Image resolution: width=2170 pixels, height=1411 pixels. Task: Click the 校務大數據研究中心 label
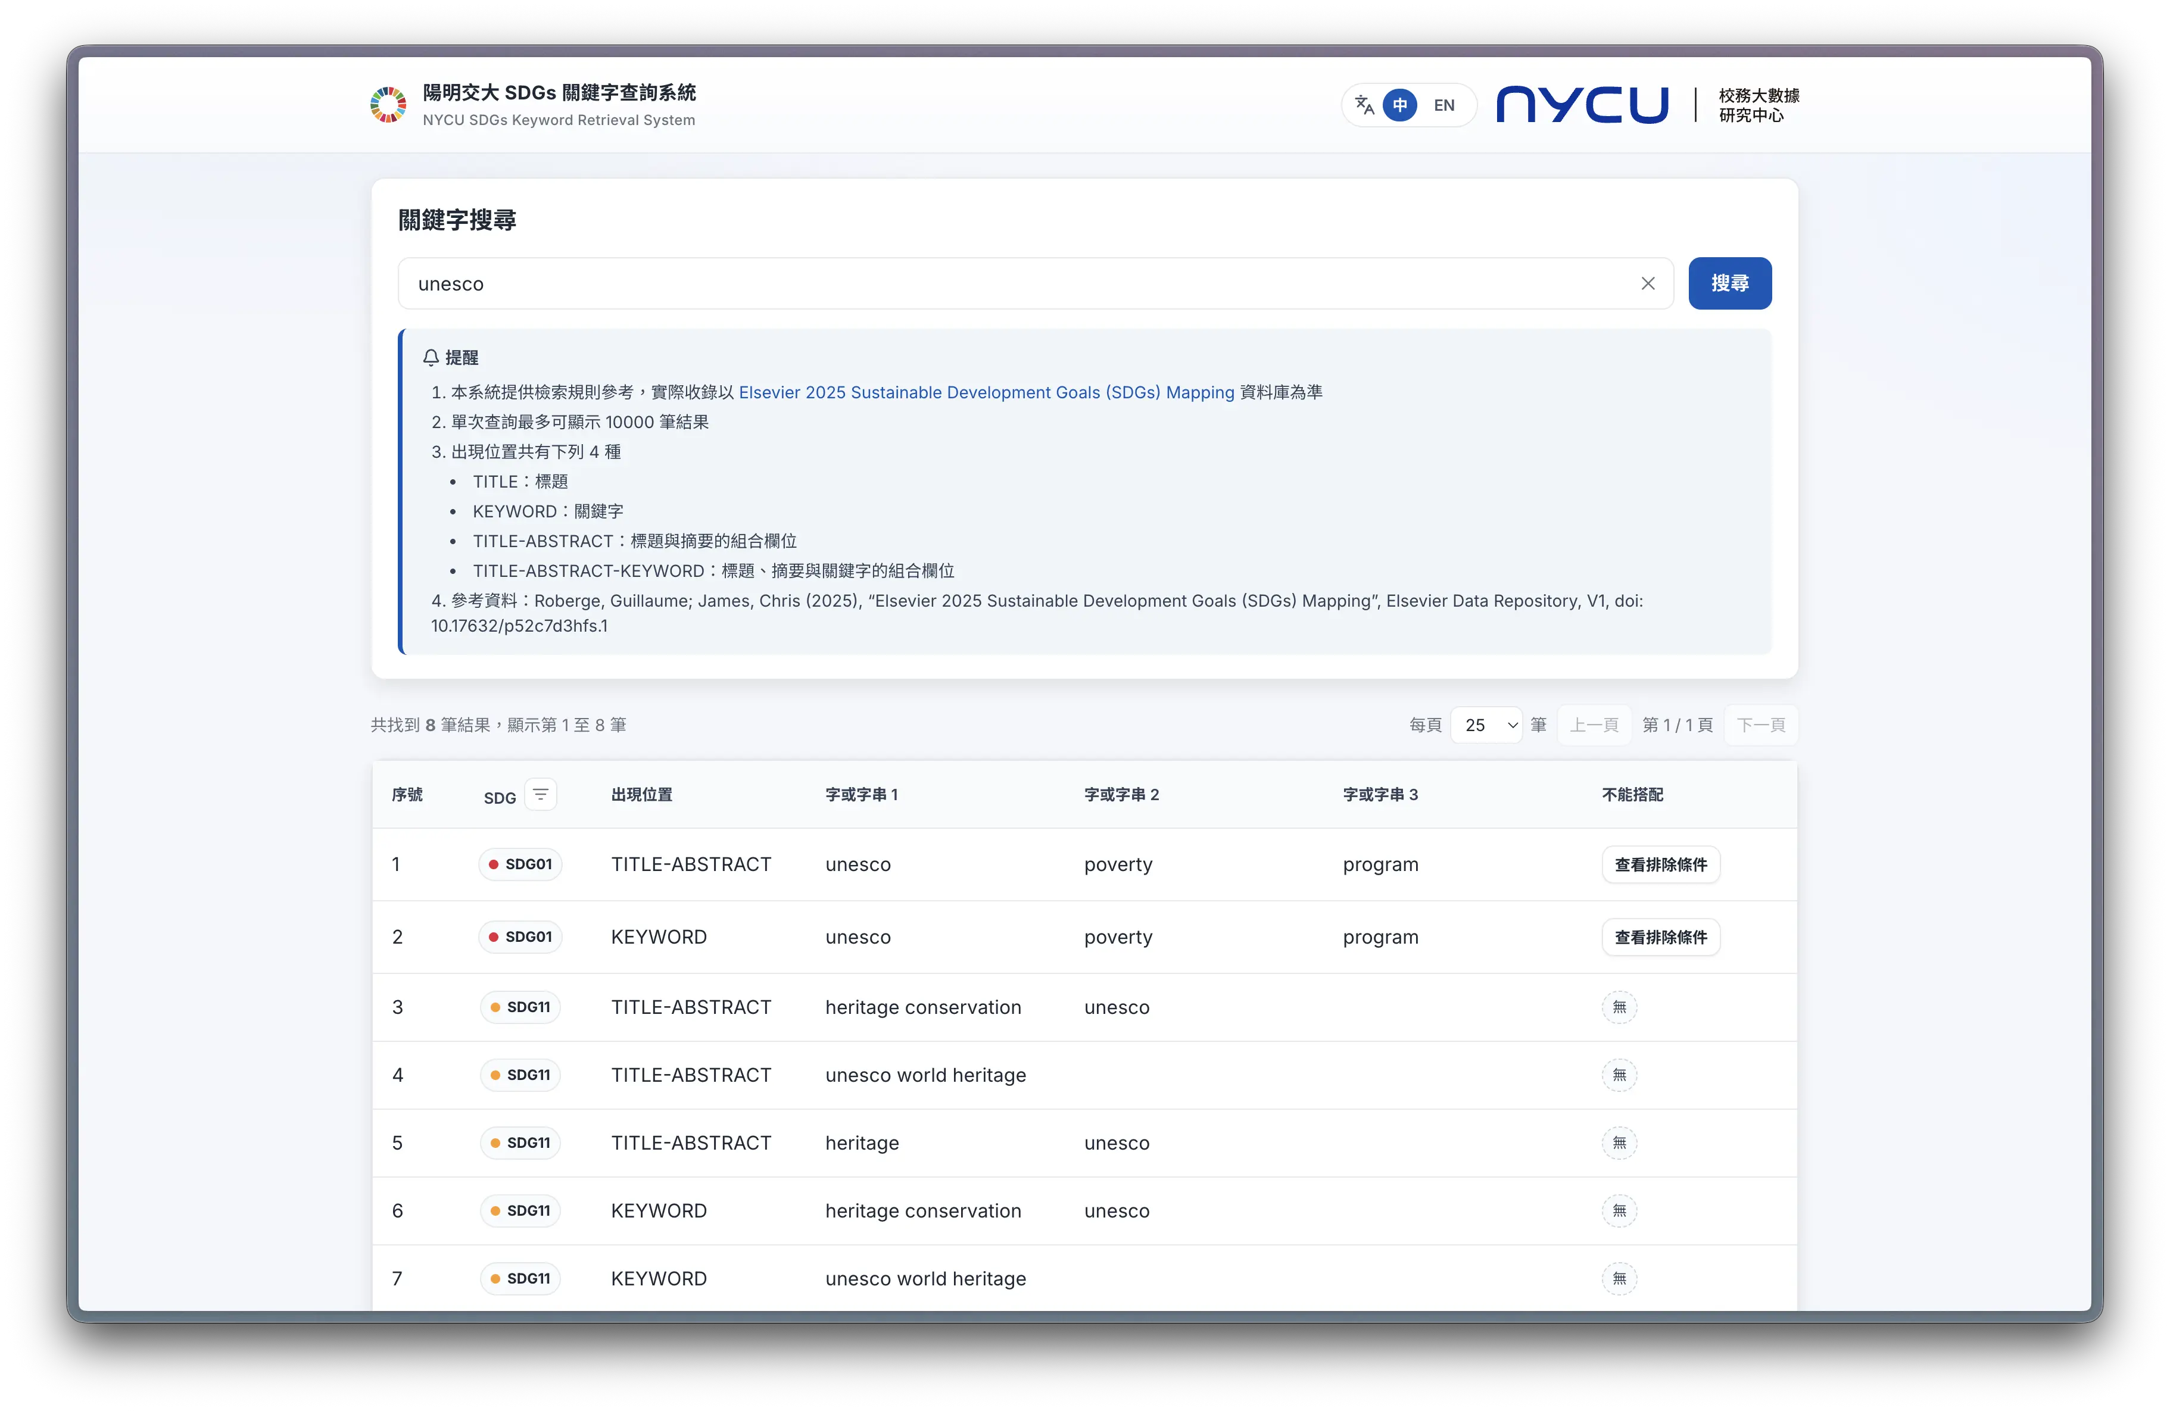1758,105
